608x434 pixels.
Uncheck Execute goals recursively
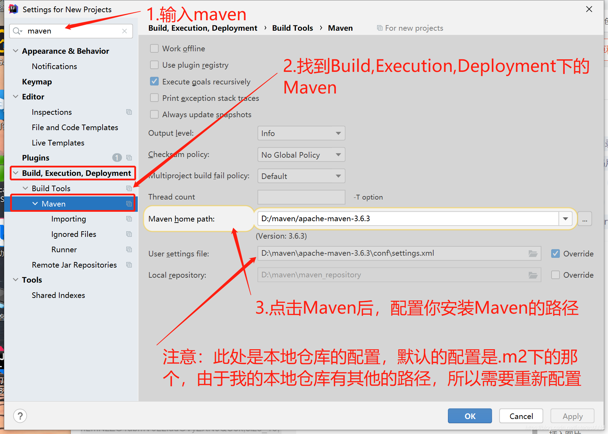[x=154, y=81]
